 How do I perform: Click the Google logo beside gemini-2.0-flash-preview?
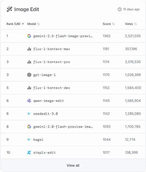tap(29, 126)
